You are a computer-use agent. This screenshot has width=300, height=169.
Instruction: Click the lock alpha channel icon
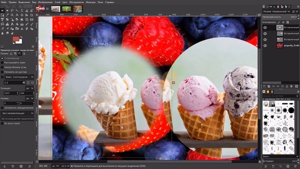click(287, 22)
